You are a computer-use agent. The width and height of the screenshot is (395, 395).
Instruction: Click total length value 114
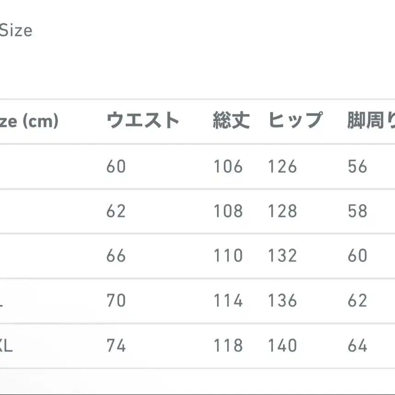tap(228, 300)
